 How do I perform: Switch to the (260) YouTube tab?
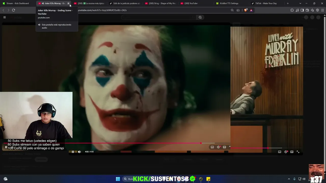196,3
